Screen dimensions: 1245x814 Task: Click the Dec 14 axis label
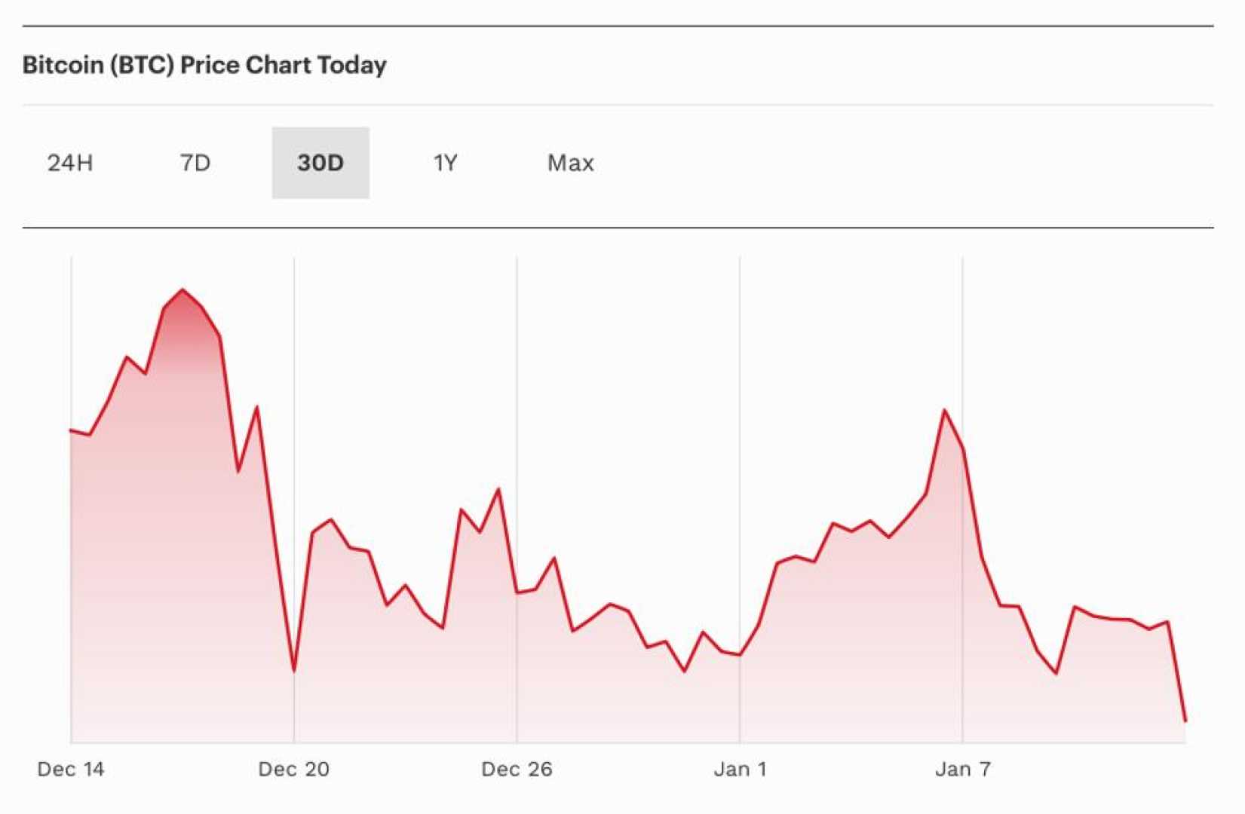pyautogui.click(x=71, y=770)
